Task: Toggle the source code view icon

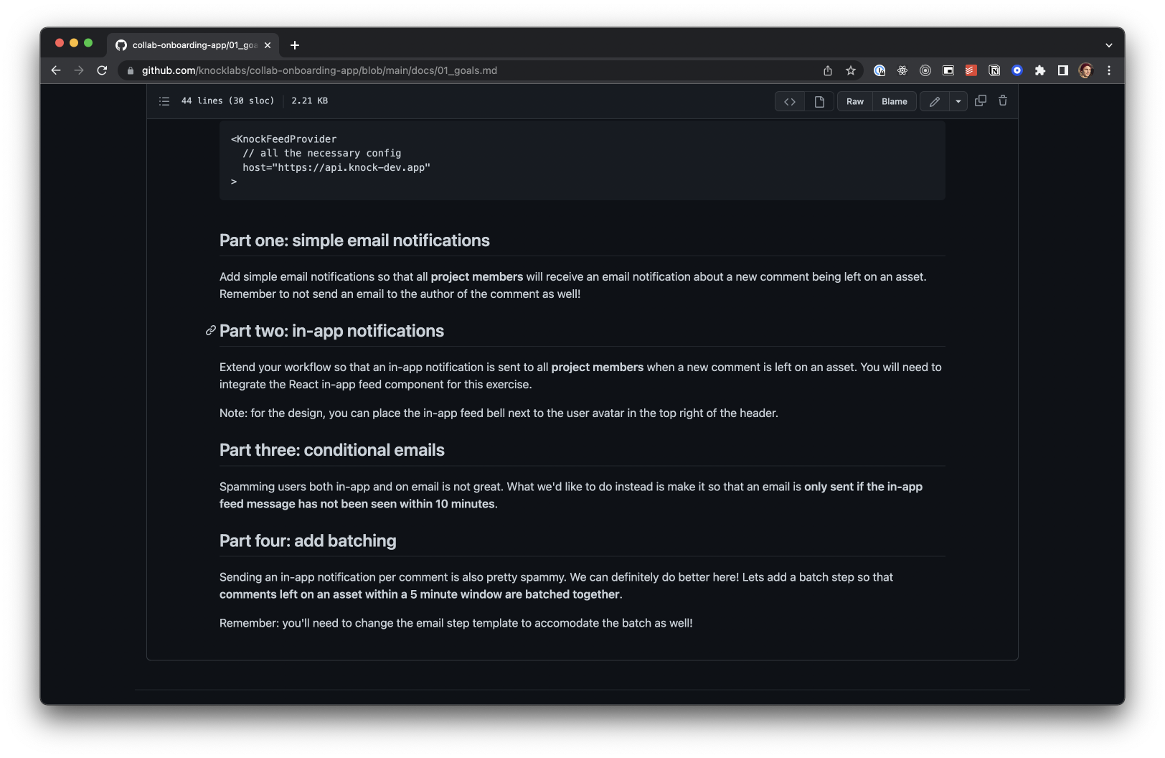Action: pos(790,101)
